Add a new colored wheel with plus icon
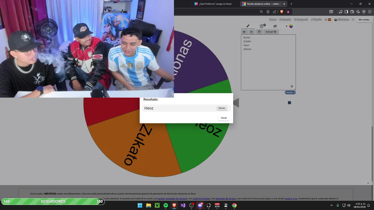Screen dimensions: 374x210 (289, 26)
